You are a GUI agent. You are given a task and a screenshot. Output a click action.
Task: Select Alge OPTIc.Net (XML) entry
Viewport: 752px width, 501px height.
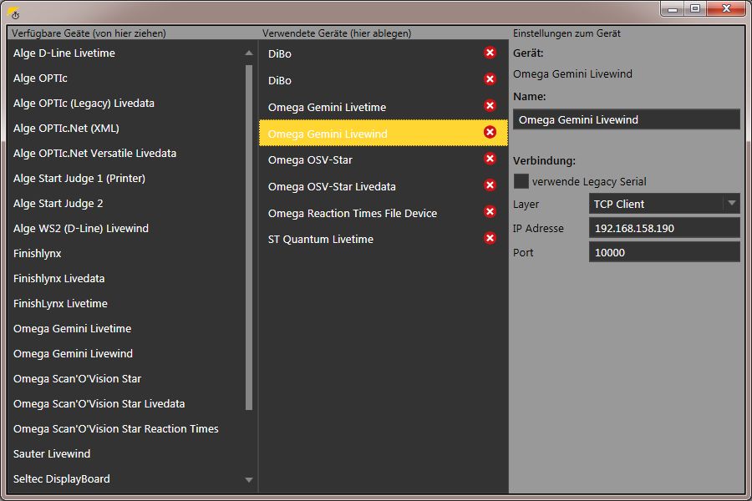coord(66,128)
